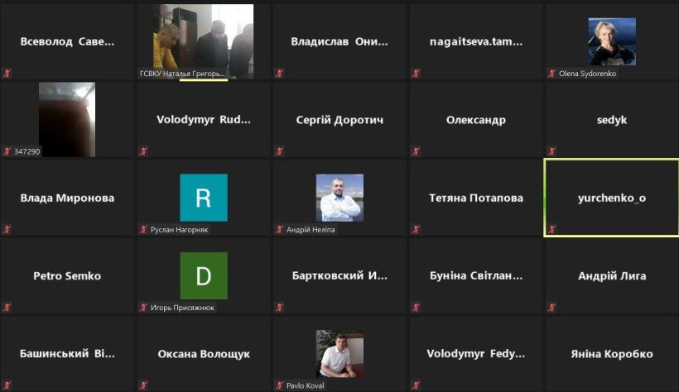679x392 pixels.
Task: Click muted mic icon beside Pavlo Koval
Action: 280,385
